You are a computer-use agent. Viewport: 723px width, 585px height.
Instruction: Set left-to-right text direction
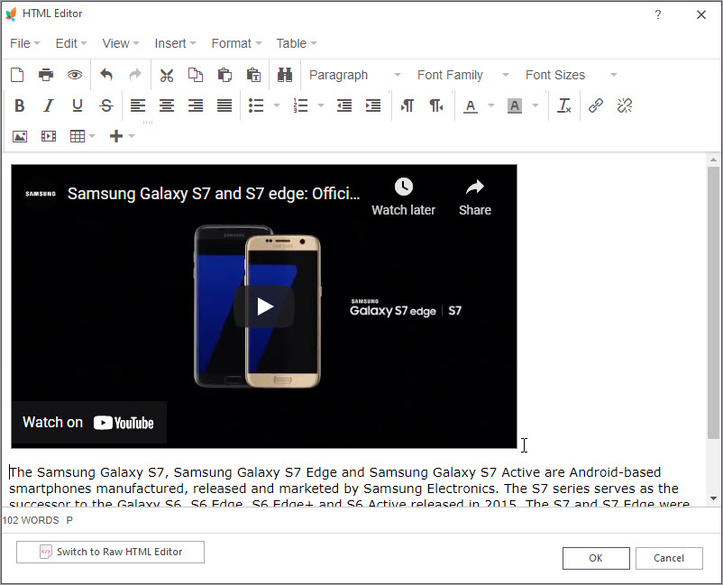(407, 105)
